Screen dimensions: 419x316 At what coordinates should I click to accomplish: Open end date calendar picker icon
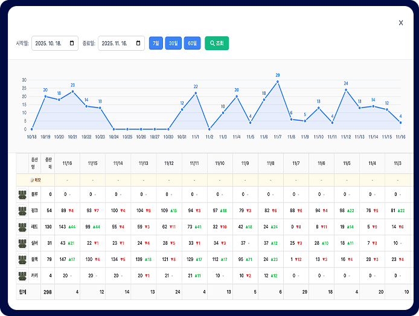coord(138,43)
